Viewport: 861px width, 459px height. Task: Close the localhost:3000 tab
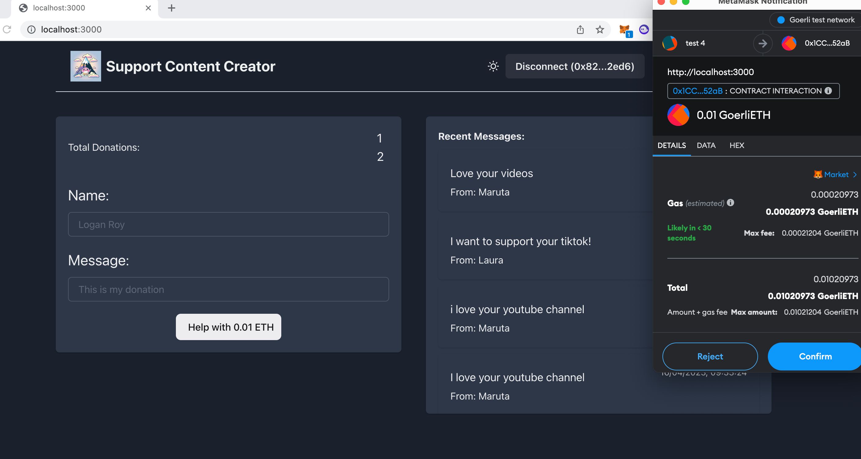tap(148, 8)
